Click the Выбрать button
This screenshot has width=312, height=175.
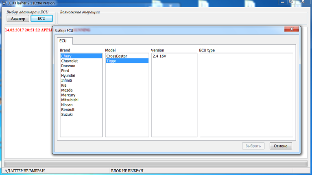tap(253, 146)
